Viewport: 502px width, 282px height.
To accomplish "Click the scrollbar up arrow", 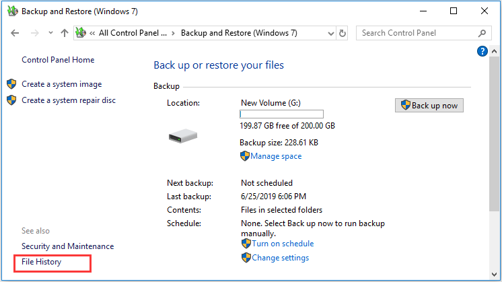I will (494, 51).
